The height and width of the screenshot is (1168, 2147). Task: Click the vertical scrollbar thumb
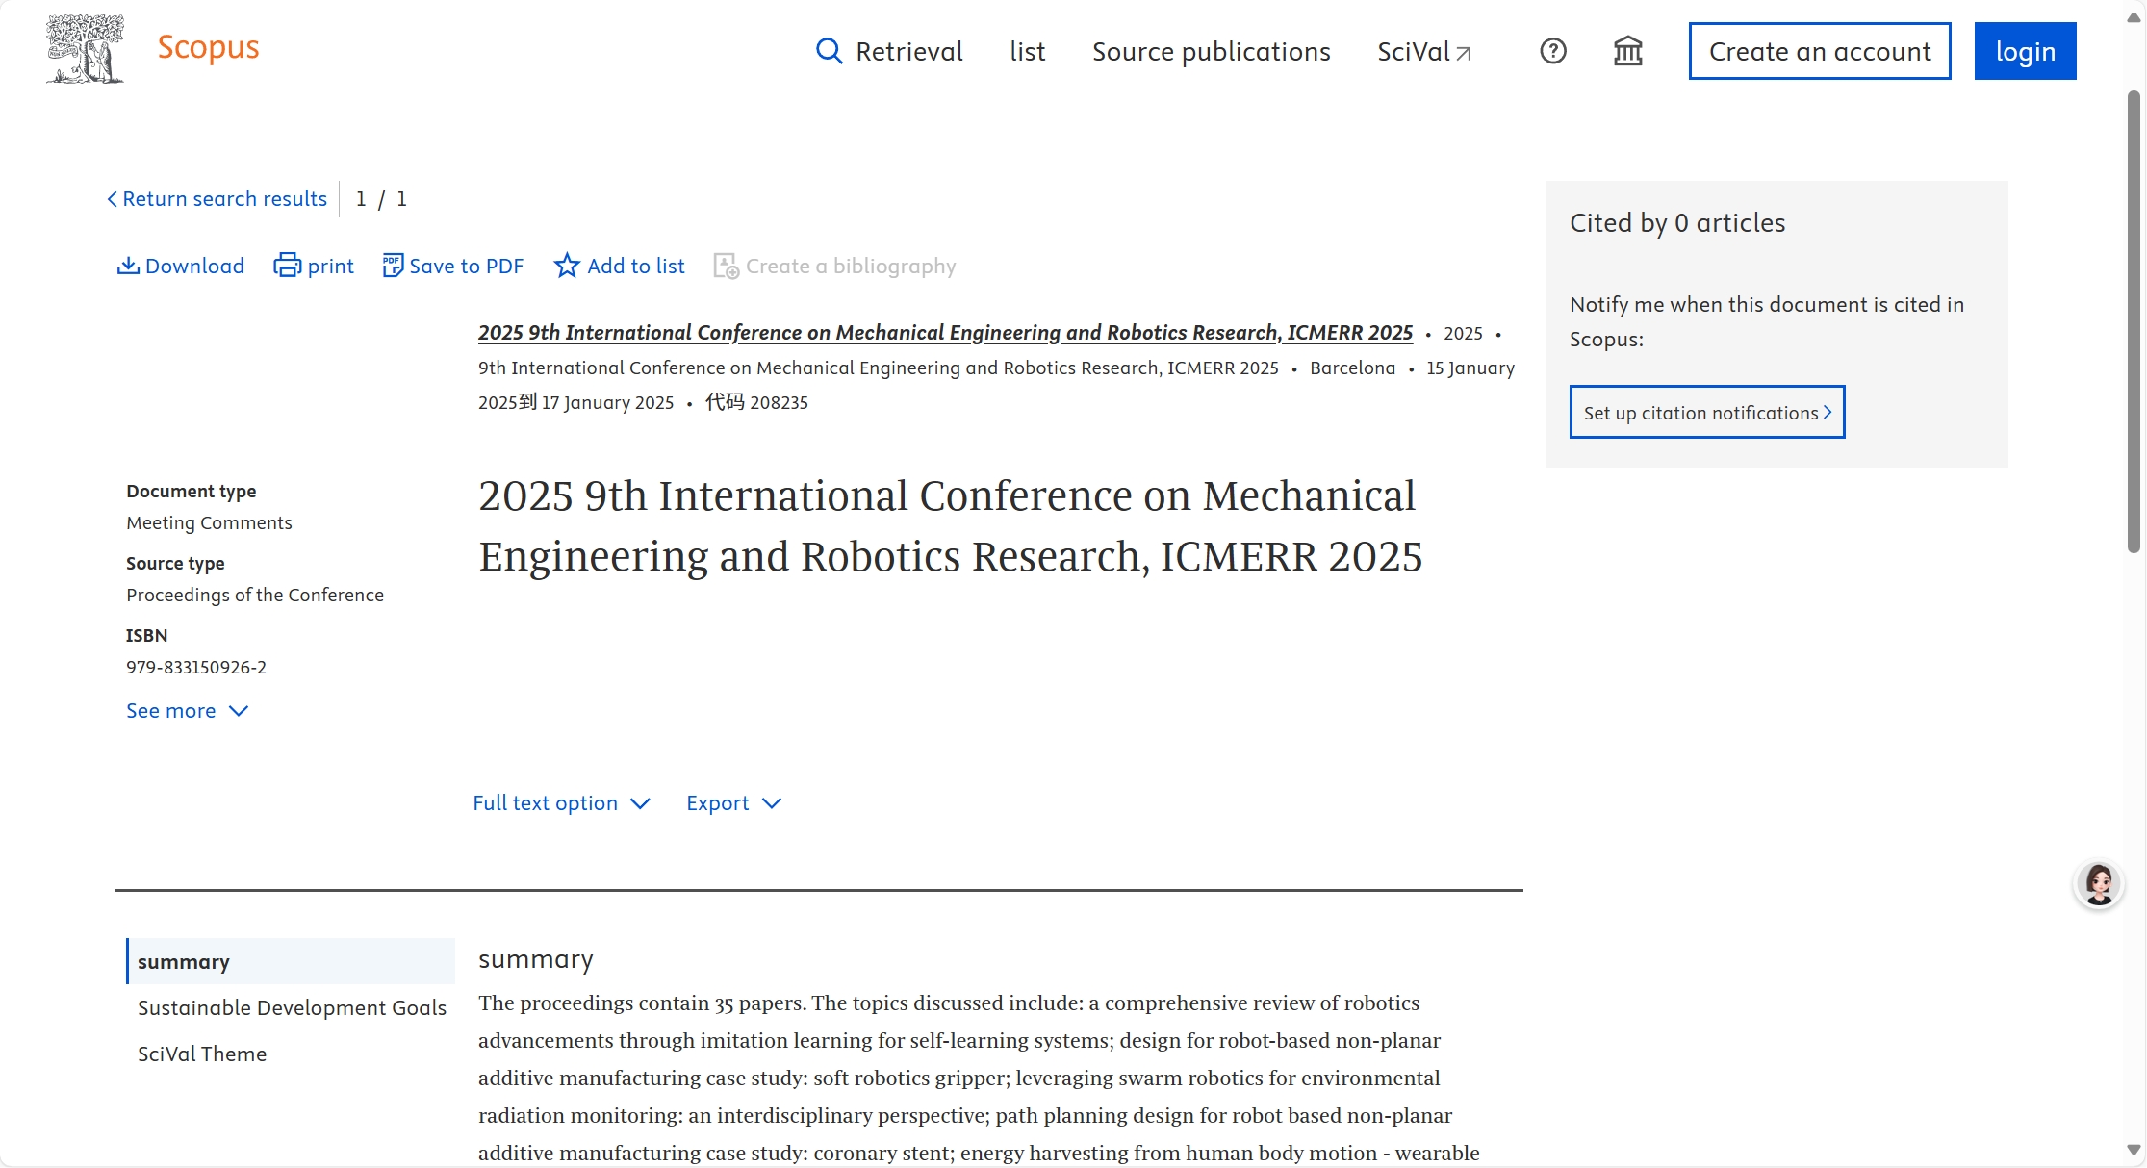click(x=2134, y=322)
